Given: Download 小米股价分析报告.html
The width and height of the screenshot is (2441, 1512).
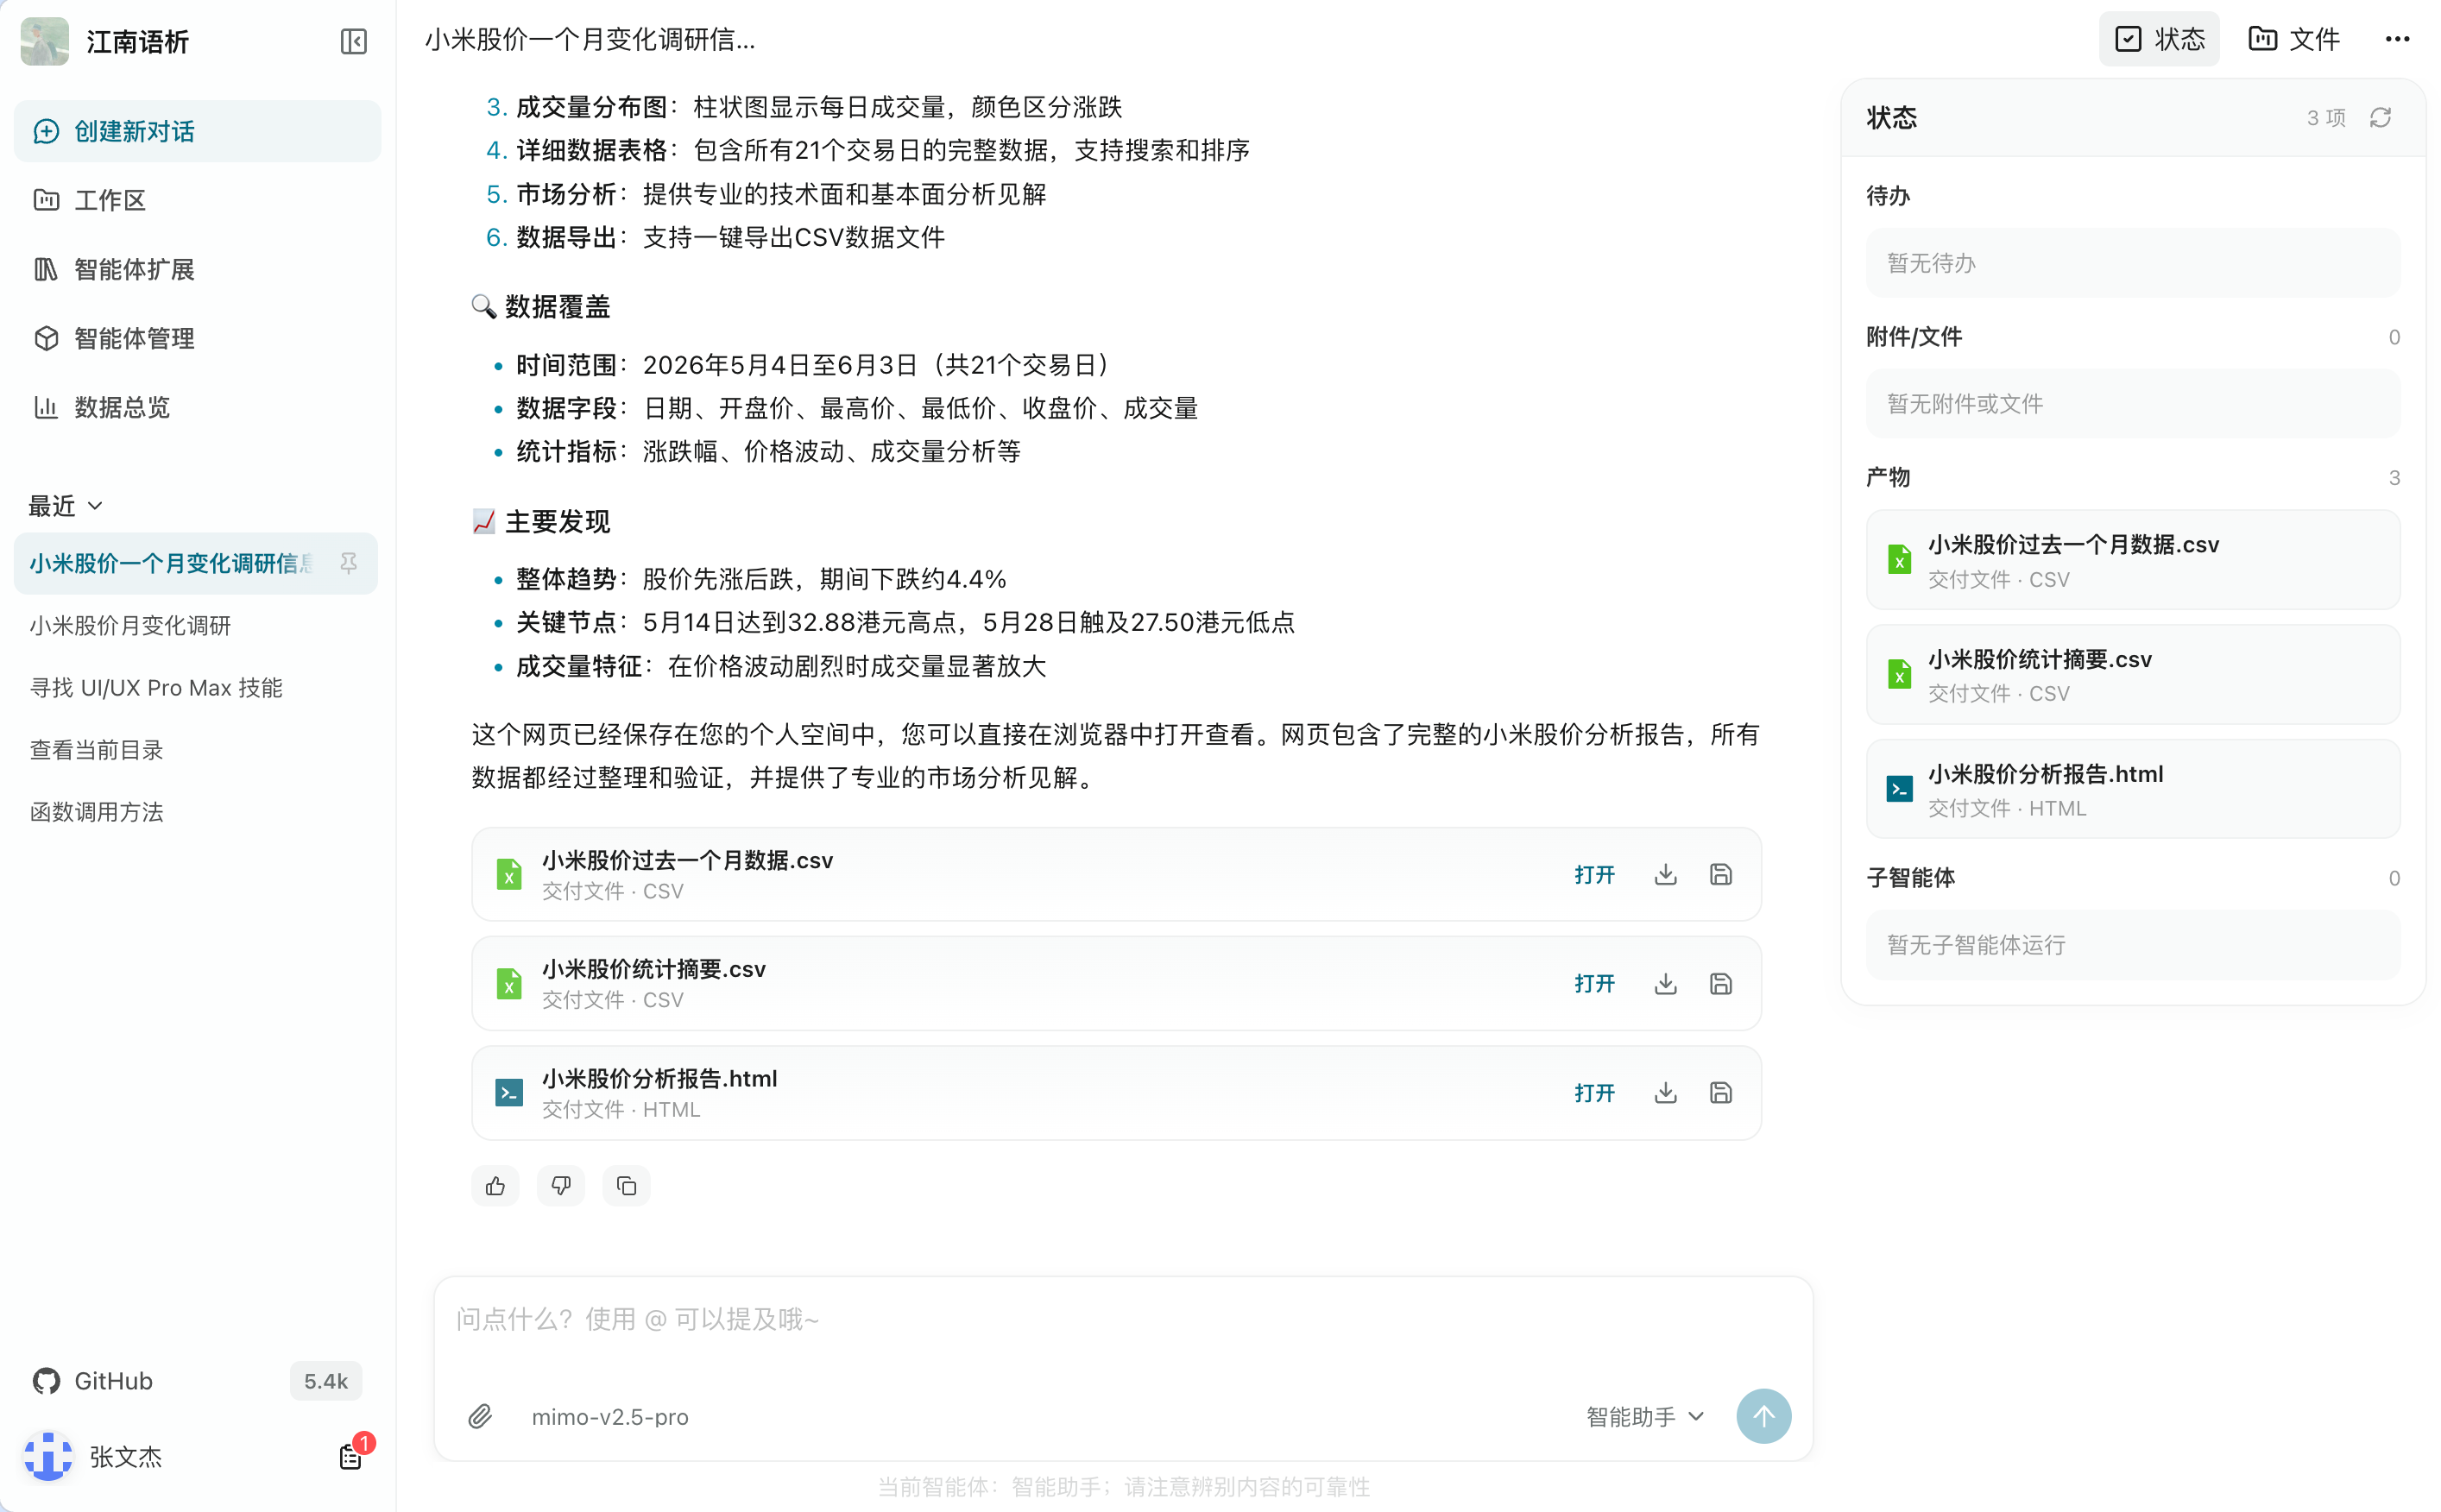Looking at the screenshot, I should 1665,1093.
